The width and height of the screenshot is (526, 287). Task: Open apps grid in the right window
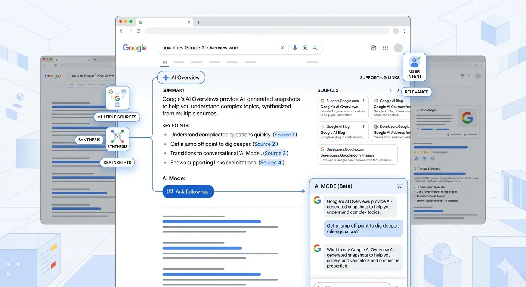click(x=470, y=76)
